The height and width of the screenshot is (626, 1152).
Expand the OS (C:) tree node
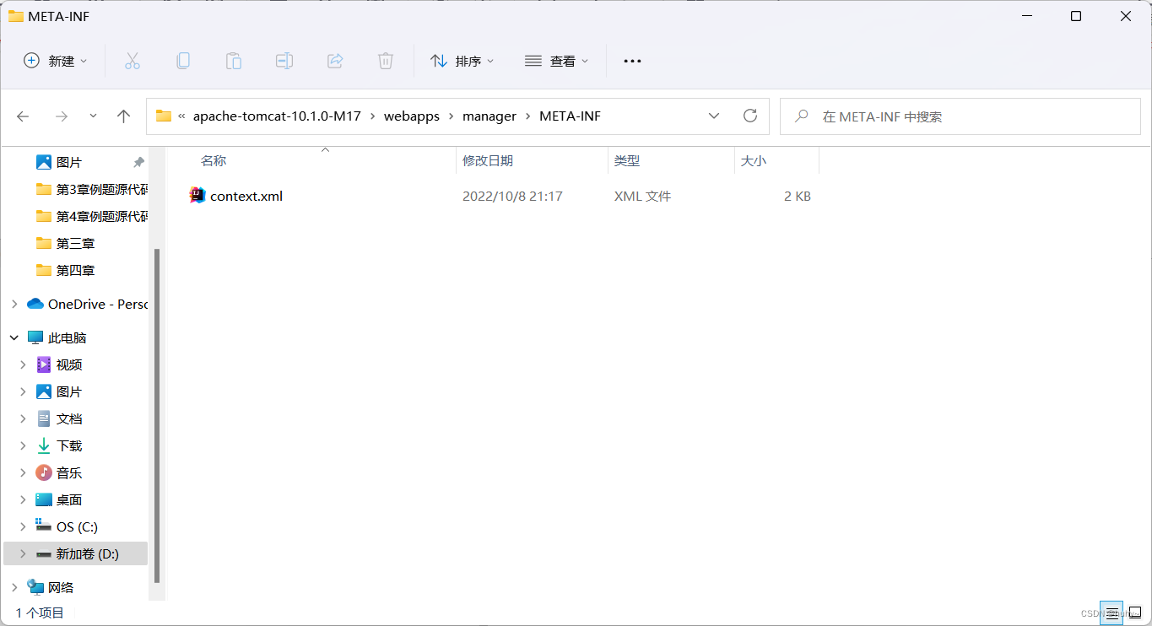23,526
